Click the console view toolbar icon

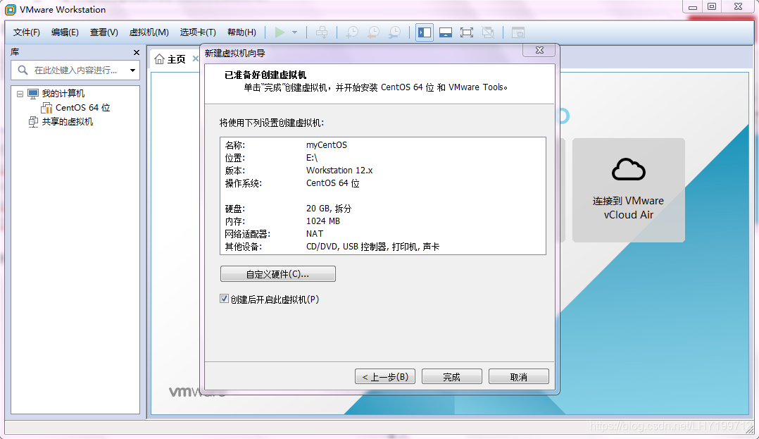[518, 32]
